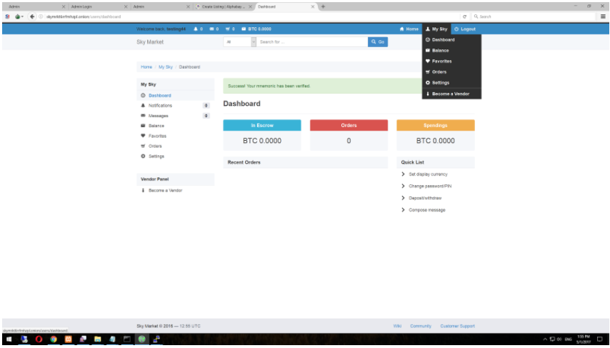Viewport: 610px width, 348px height.
Task: Click the site info icon in address bar
Action: pos(41,16)
